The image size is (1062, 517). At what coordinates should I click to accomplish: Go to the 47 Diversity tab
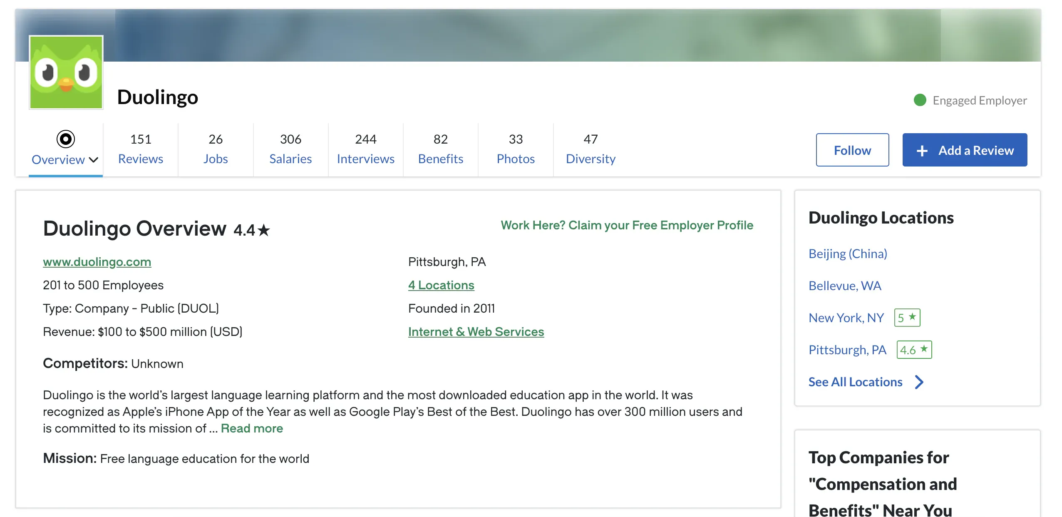click(x=590, y=149)
